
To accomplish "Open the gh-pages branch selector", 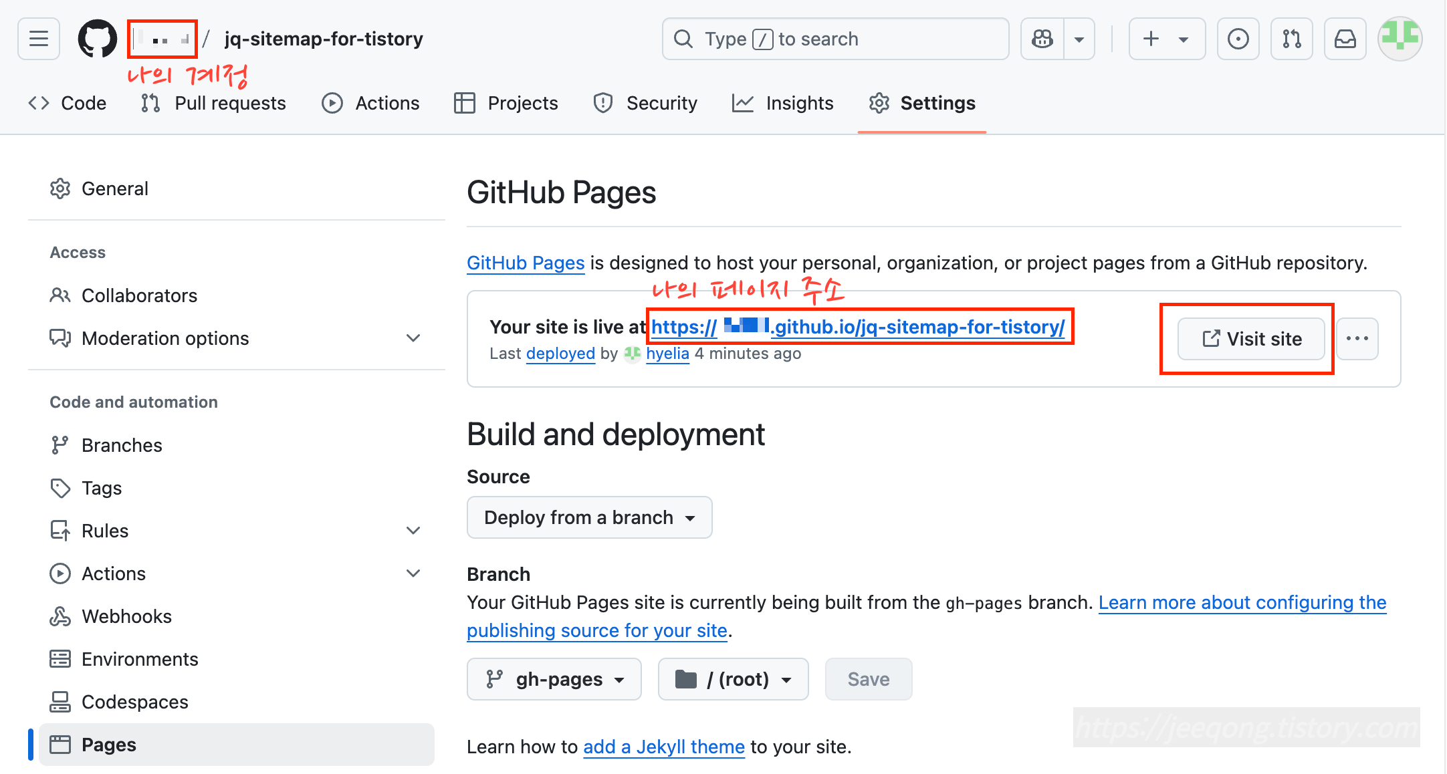I will pos(554,679).
